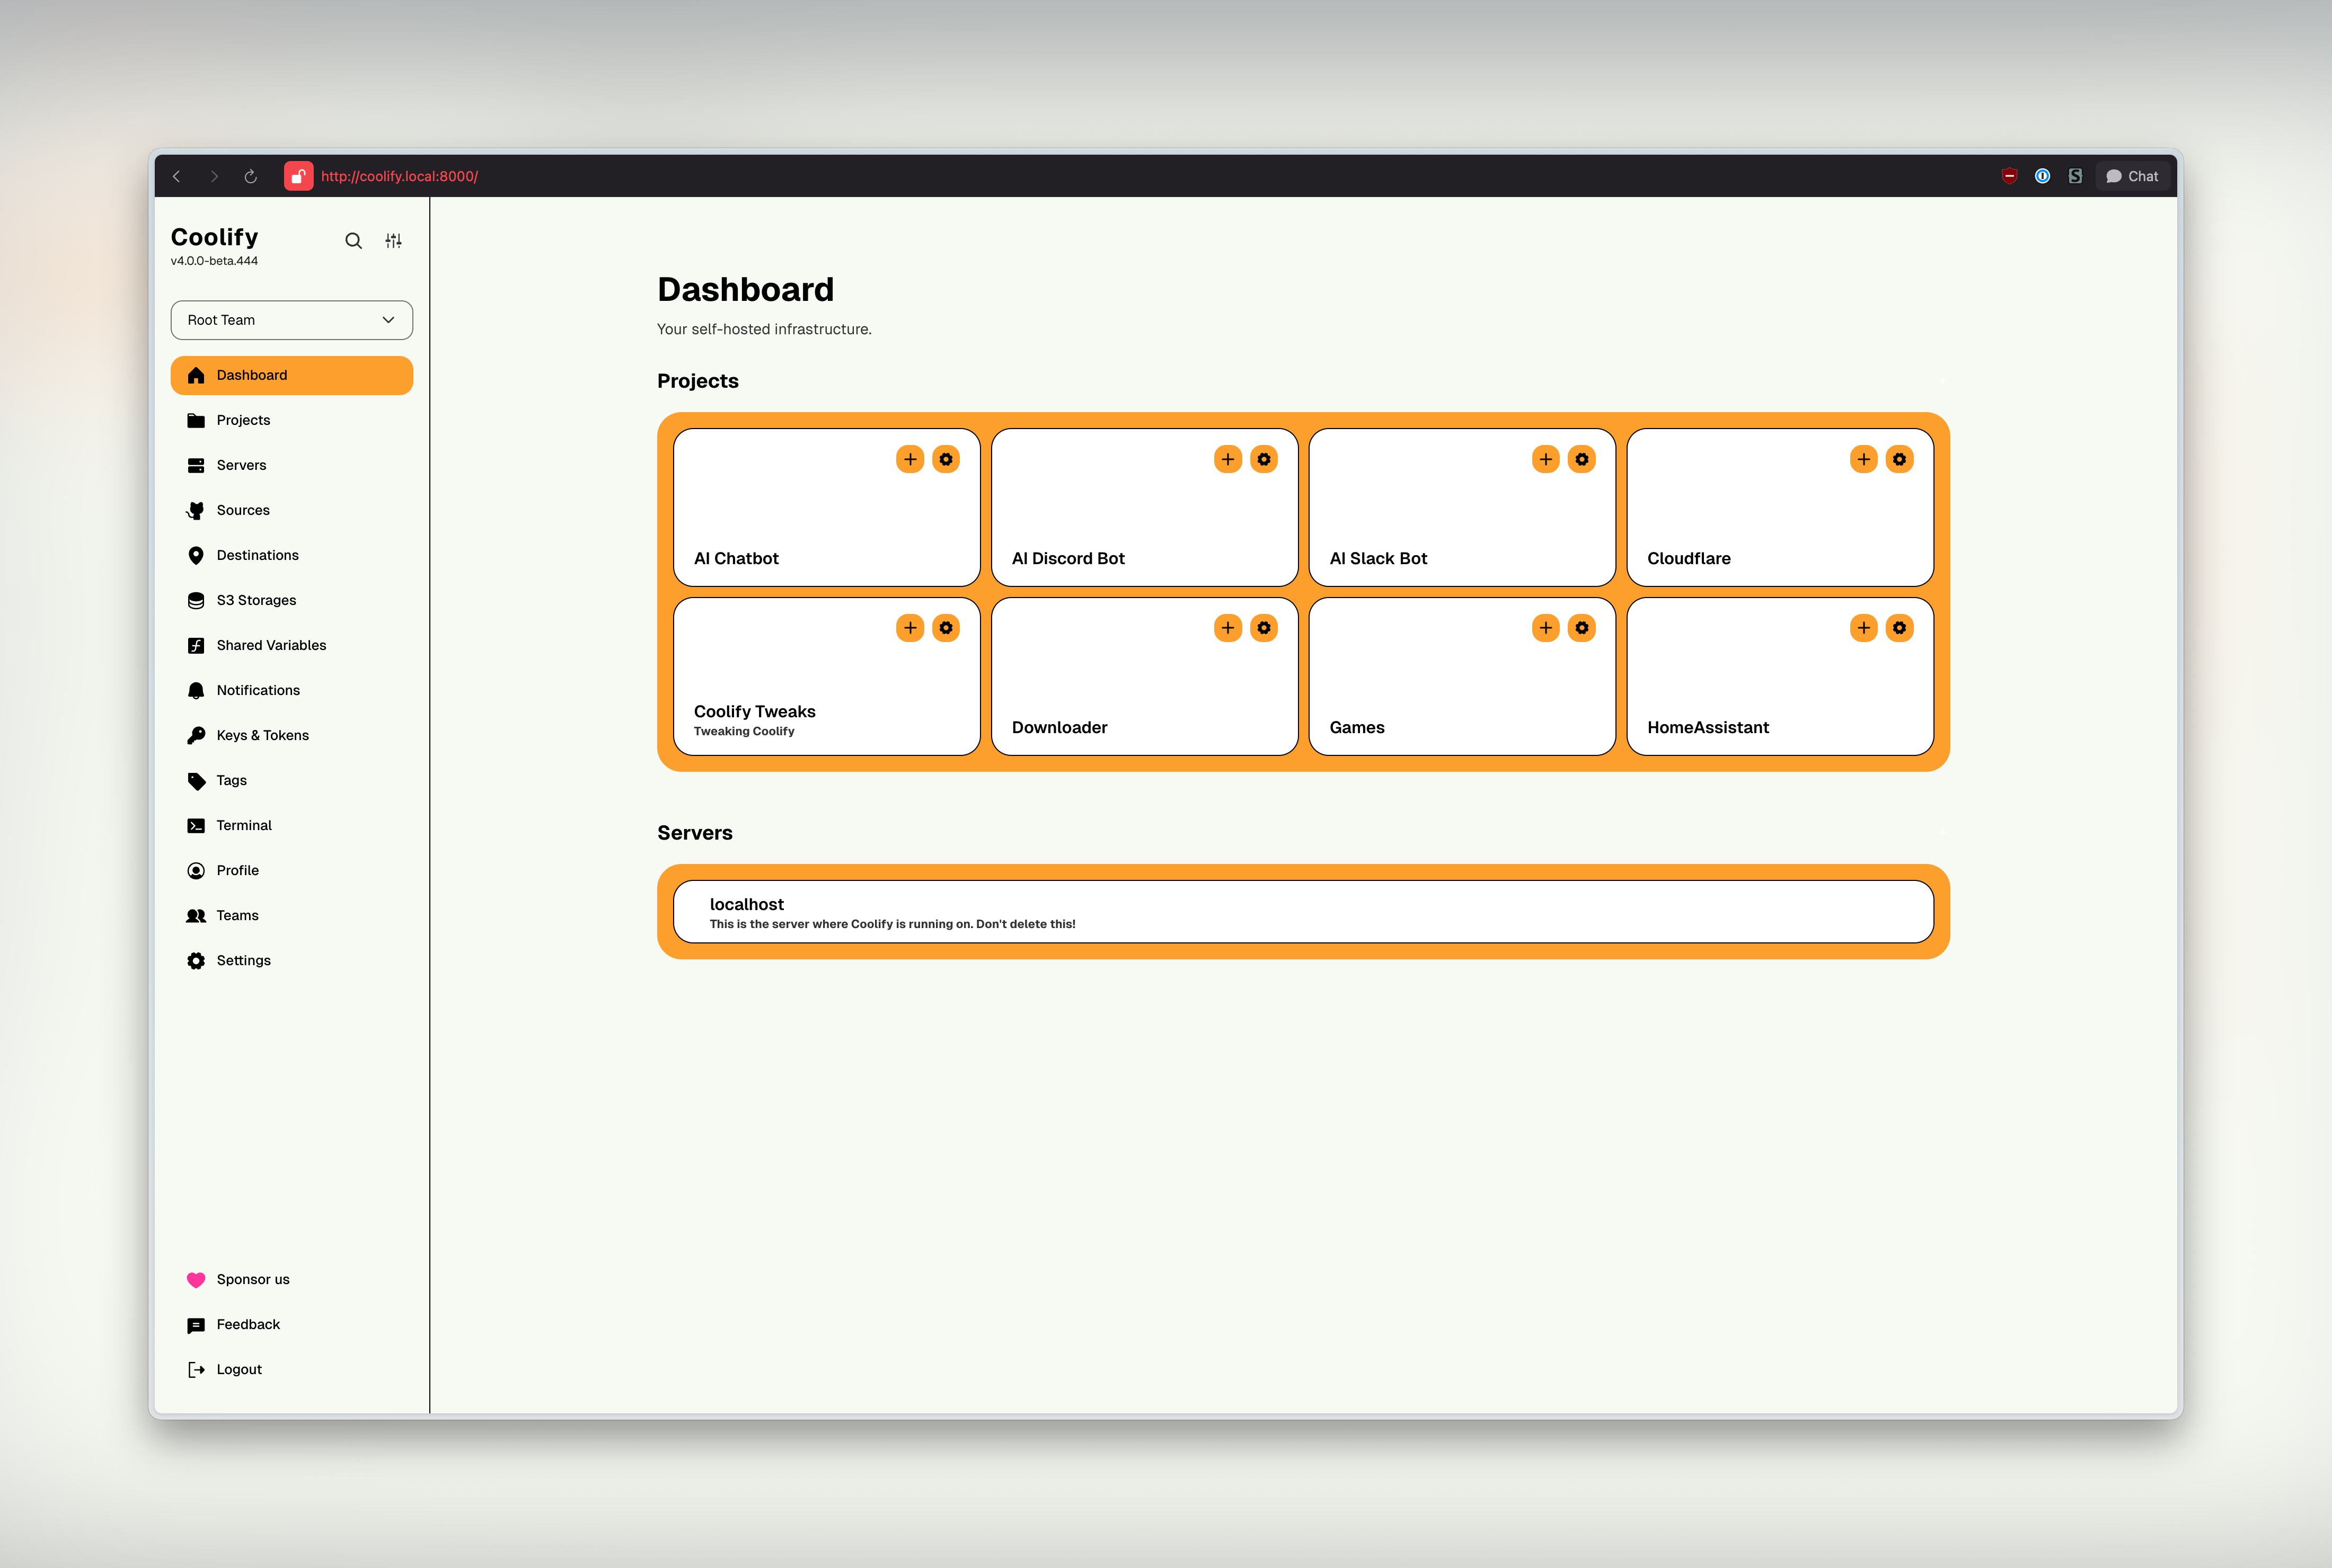Open the Cloudflare project settings gear

[x=1899, y=459]
